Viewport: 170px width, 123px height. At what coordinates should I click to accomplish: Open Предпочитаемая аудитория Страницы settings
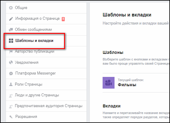tap(46, 106)
